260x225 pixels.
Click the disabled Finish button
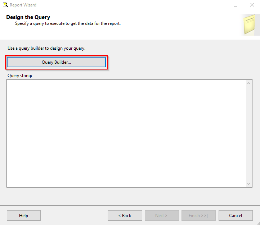click(x=198, y=215)
